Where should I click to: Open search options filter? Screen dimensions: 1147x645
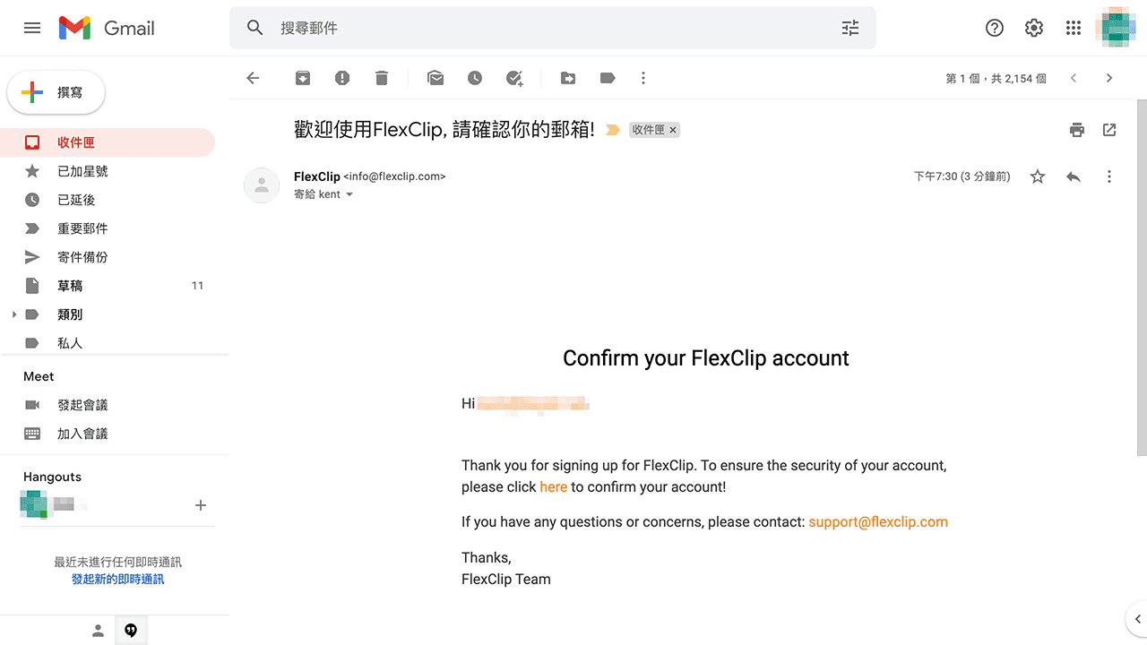(x=849, y=28)
